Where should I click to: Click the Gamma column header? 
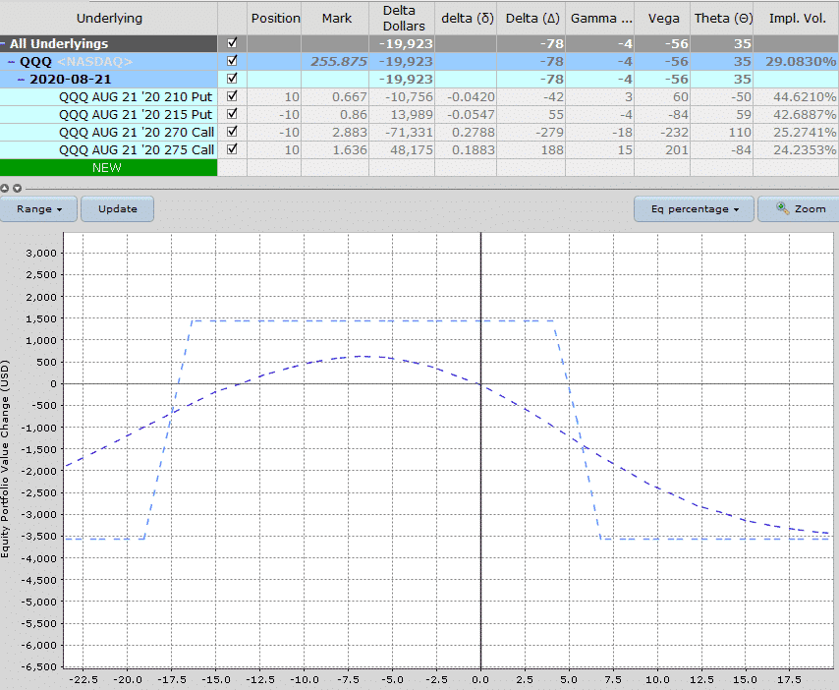(x=600, y=19)
